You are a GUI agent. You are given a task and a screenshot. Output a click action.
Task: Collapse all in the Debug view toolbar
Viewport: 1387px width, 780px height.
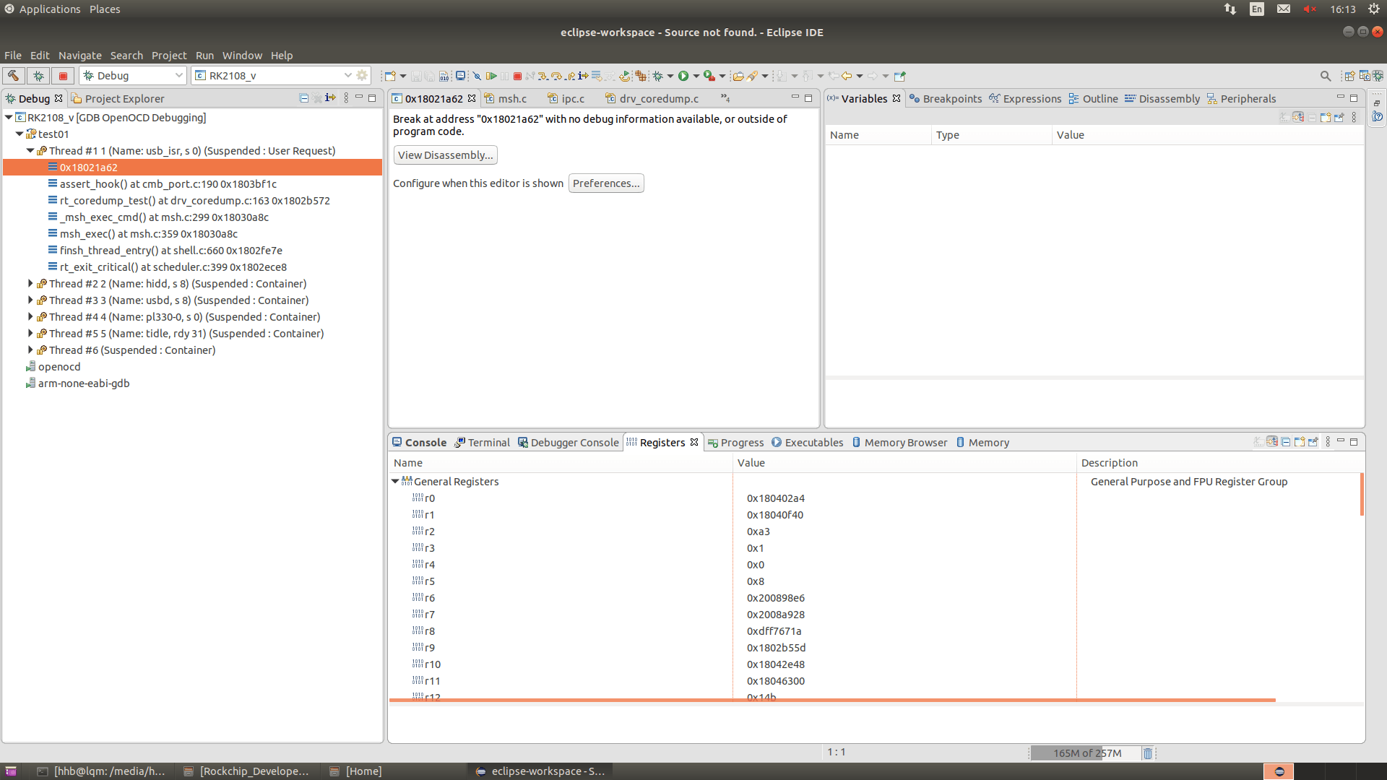(304, 98)
